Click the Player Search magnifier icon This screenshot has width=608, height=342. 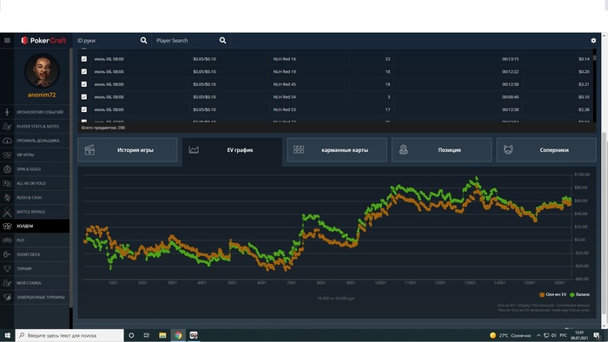[222, 40]
